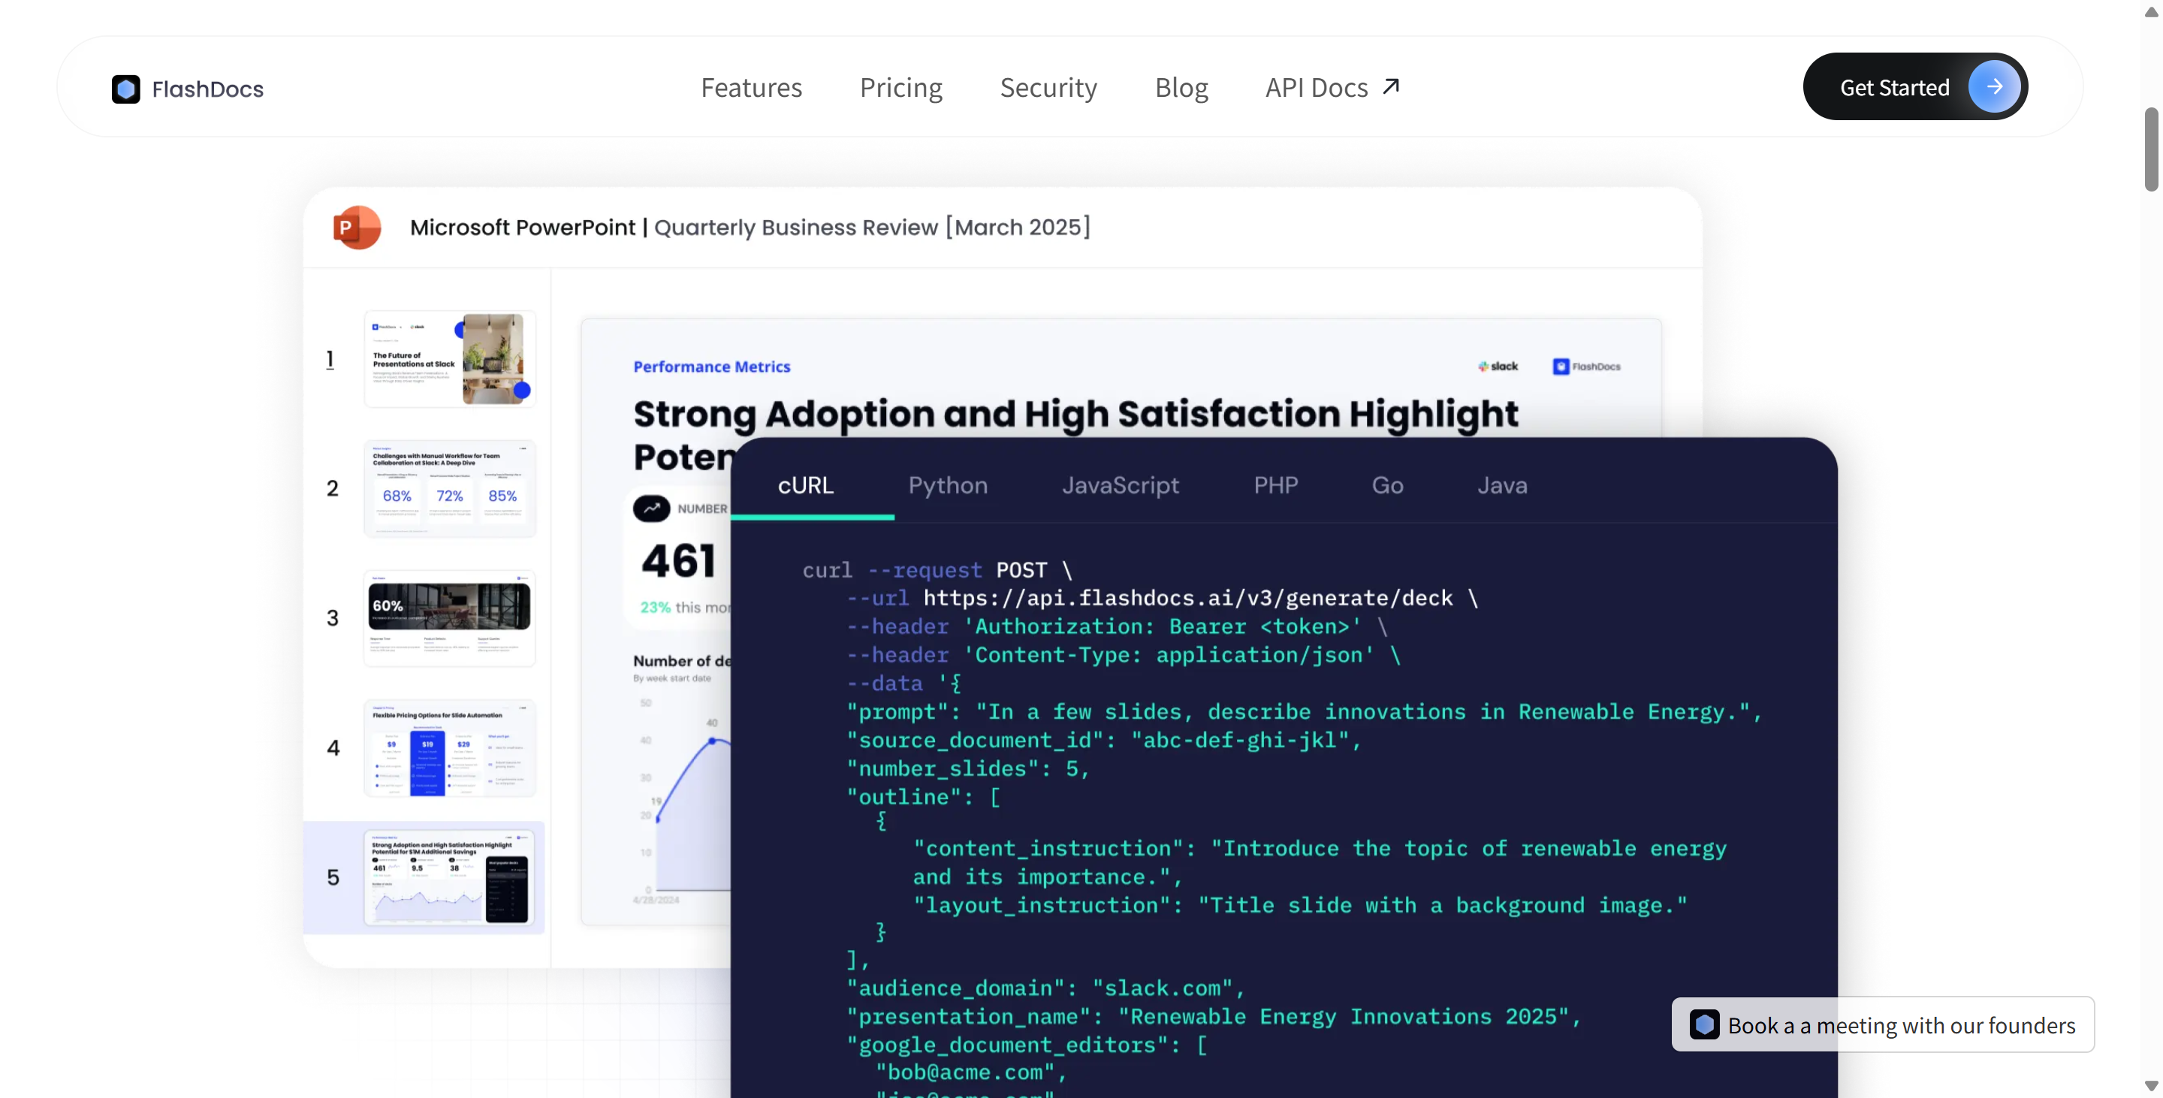Click 'Performance Metrics' slide heading
2163x1098 pixels.
[x=711, y=367]
